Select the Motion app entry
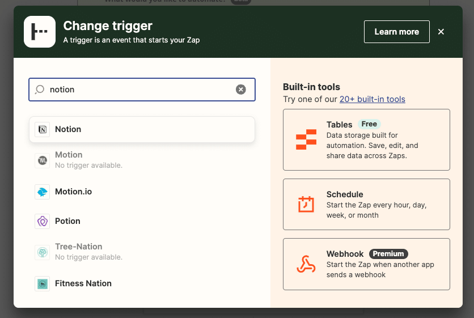Screen dimensions: 474x318 pyautogui.click(x=142, y=160)
